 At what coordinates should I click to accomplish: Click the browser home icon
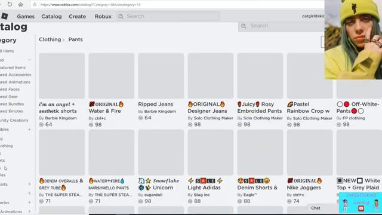tap(20, 4)
